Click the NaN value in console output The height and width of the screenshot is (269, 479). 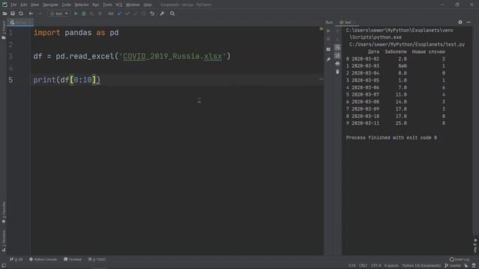[x=403, y=66]
